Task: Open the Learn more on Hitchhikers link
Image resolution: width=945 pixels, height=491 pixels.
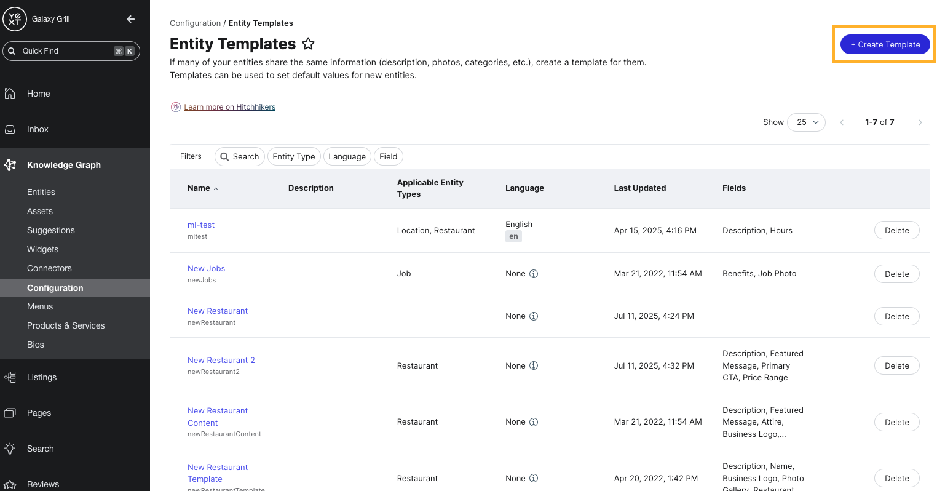Action: click(x=229, y=106)
